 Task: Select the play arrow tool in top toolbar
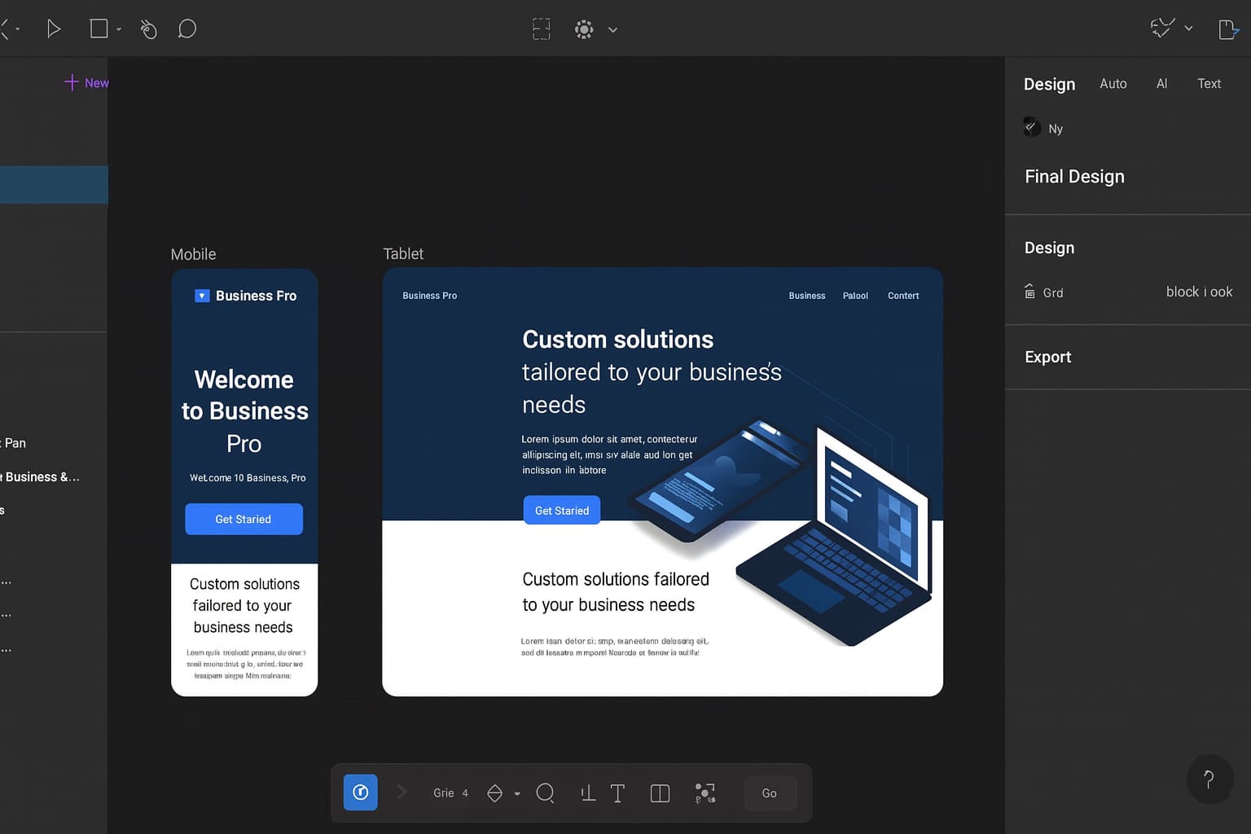(54, 29)
